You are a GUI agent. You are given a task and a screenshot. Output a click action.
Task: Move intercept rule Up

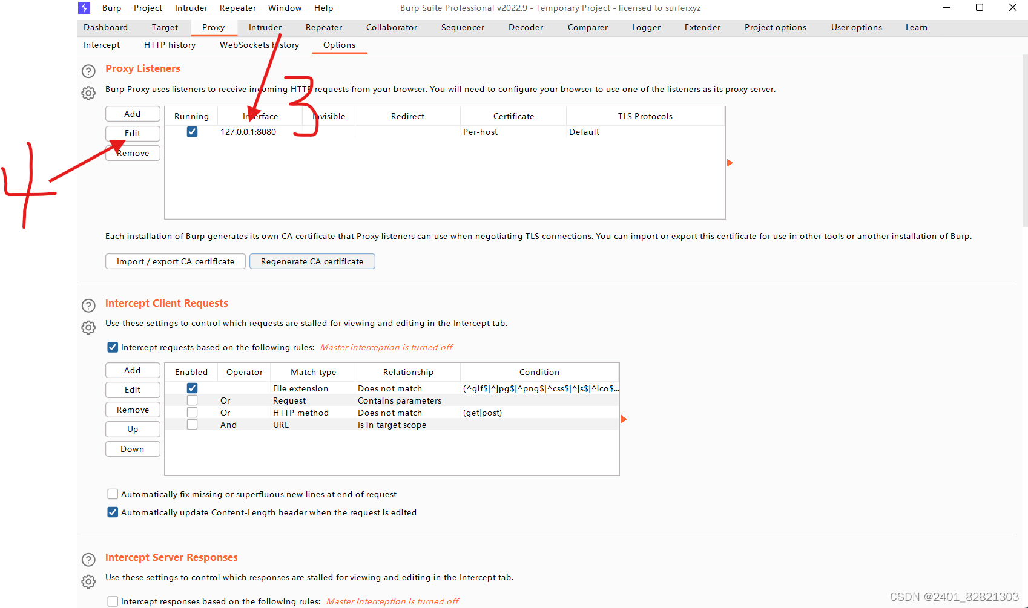click(x=133, y=429)
